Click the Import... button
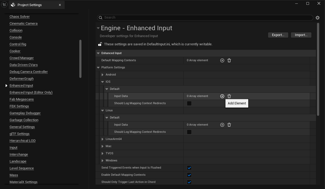The width and height of the screenshot is (325, 189). [x=301, y=35]
